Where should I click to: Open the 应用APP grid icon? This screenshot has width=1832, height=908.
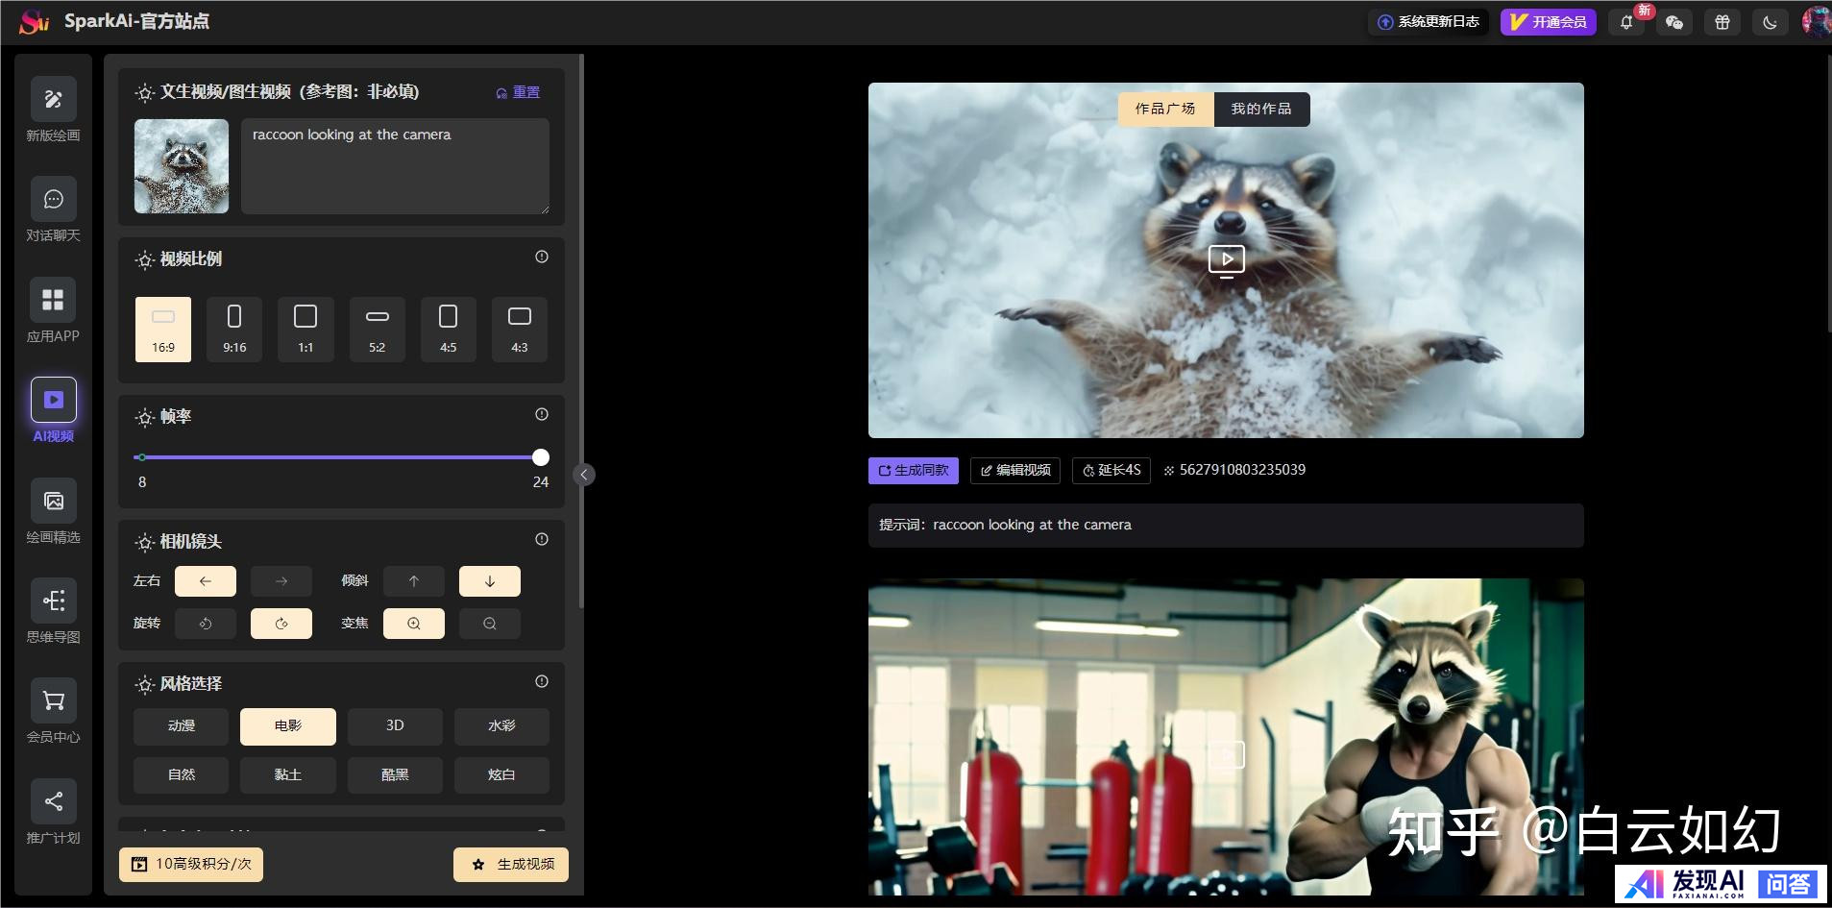coord(53,300)
